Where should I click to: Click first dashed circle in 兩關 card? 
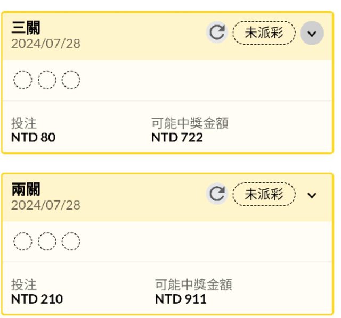[x=23, y=241]
